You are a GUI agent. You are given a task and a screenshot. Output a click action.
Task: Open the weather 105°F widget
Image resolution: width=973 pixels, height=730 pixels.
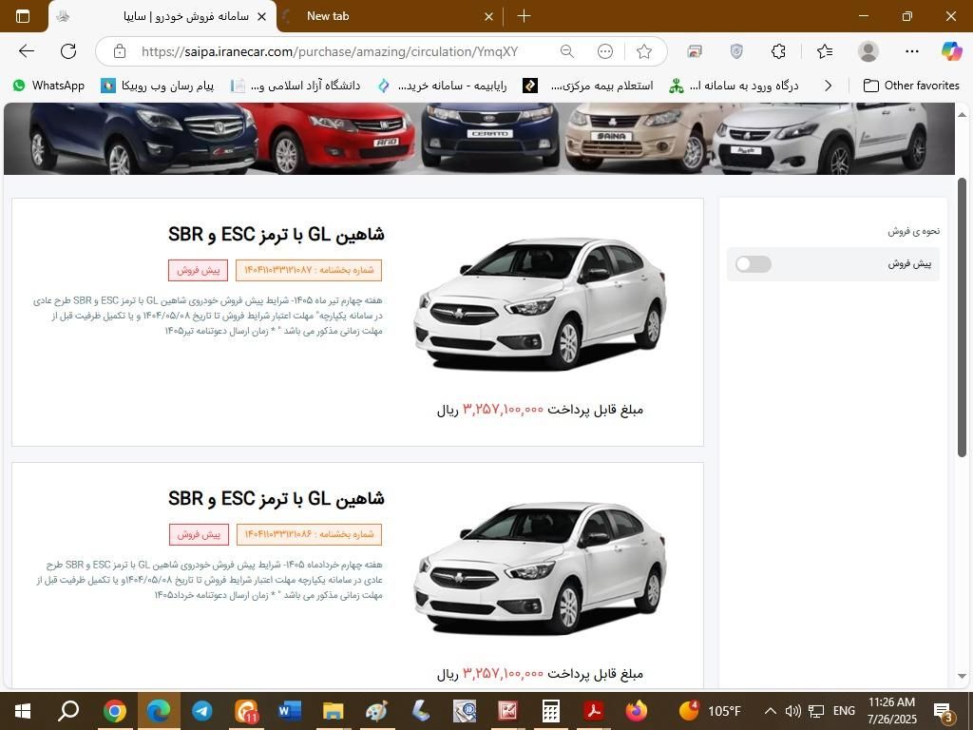(709, 711)
